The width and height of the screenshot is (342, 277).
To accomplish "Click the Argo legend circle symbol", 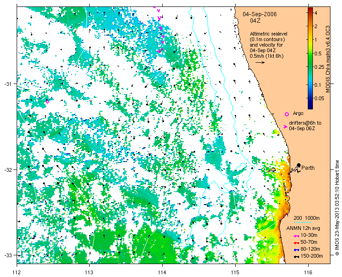I will 287,114.
